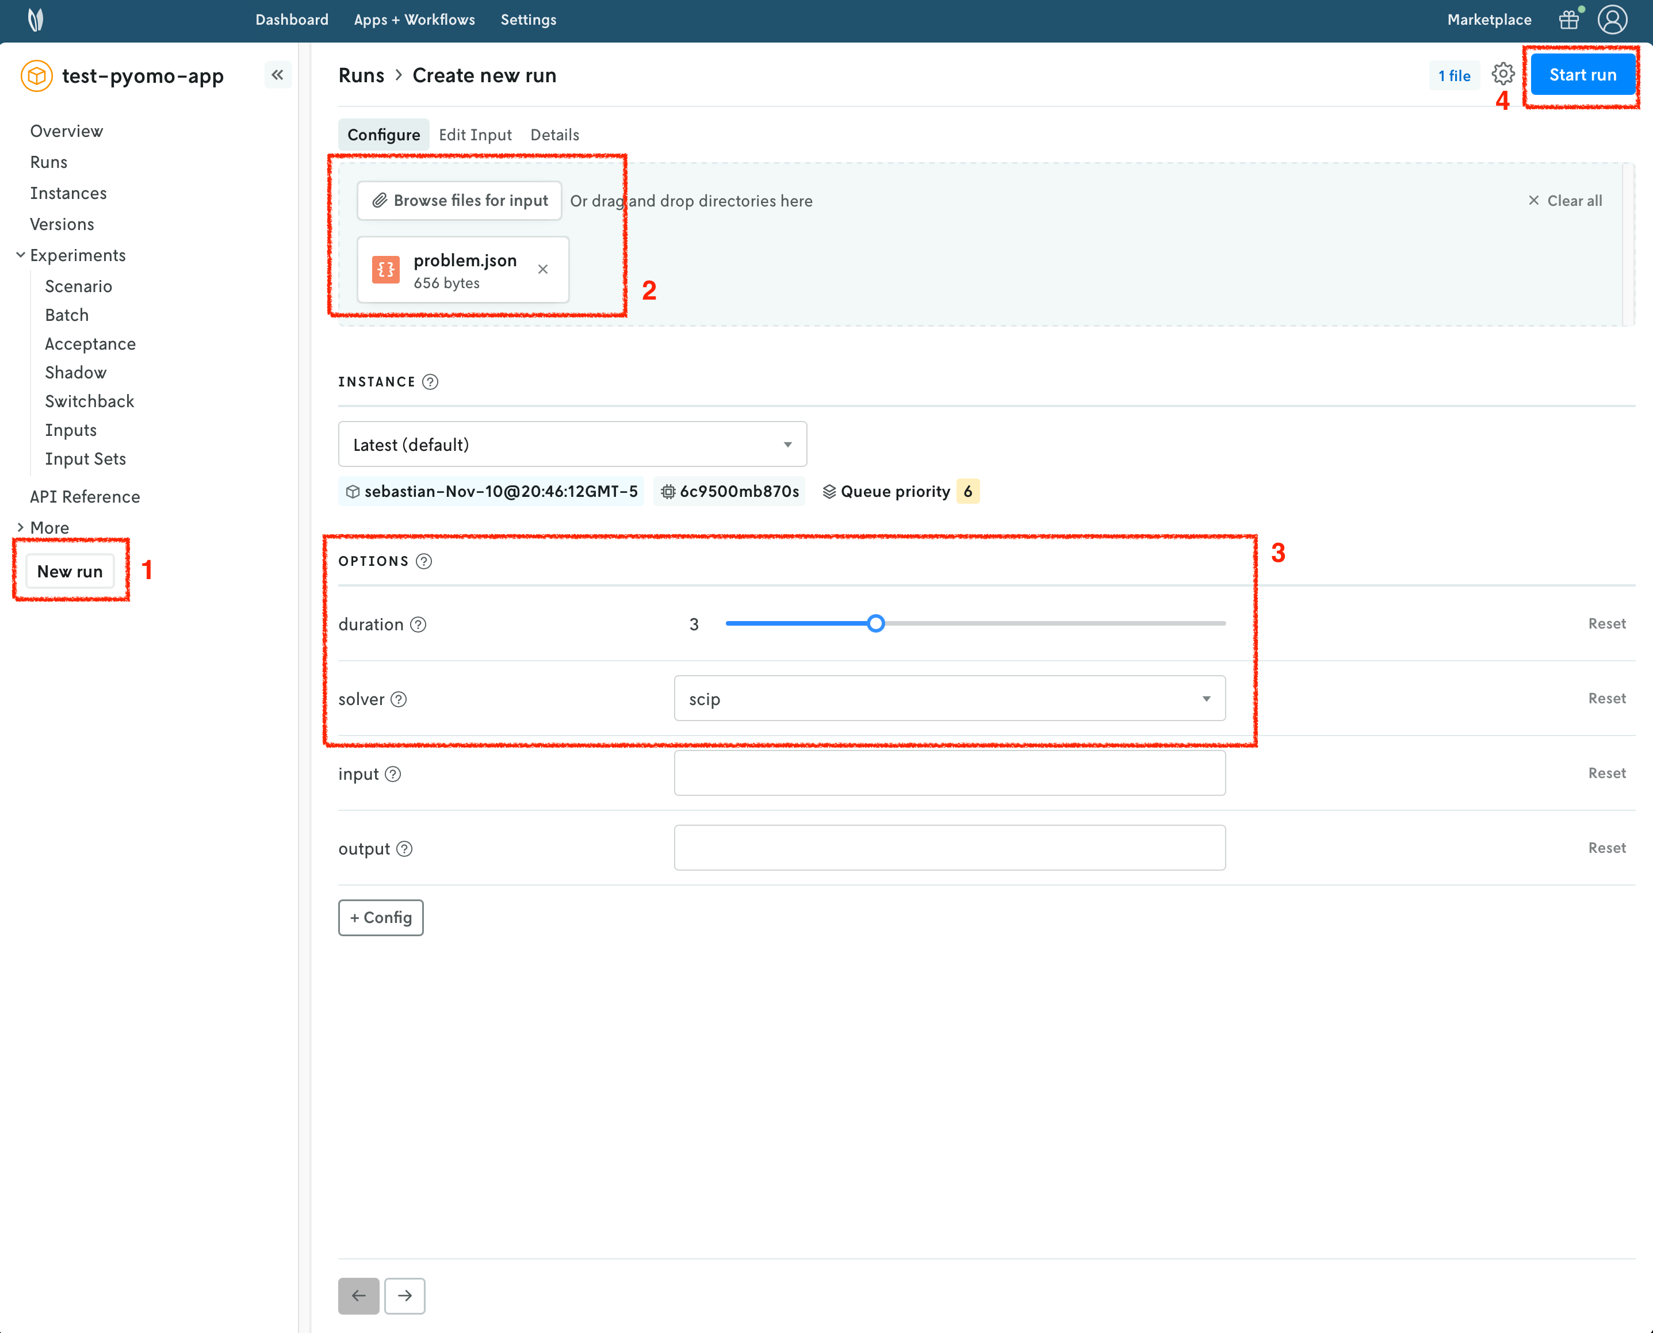Collapse sidebar with double-chevron icon
This screenshot has height=1333, width=1653.
coord(277,75)
